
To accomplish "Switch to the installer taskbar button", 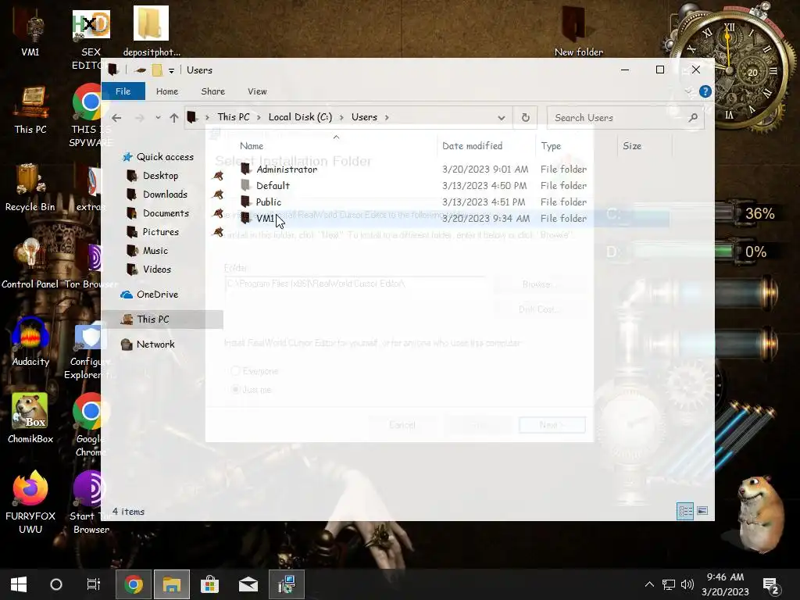I will [287, 584].
